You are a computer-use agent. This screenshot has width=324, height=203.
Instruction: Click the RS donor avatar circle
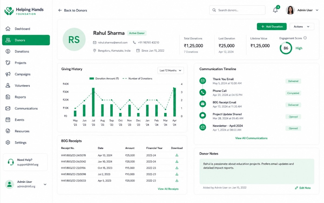(74, 39)
